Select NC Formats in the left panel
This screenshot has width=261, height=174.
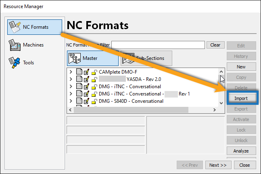click(35, 27)
